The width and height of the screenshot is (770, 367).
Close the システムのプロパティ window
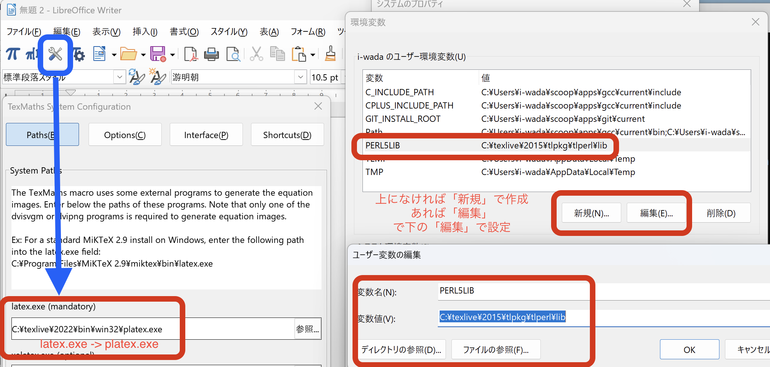687,4
